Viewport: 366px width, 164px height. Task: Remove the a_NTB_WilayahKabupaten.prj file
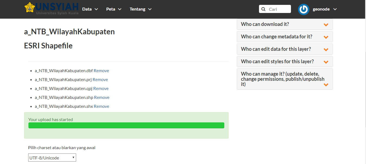coord(101,79)
